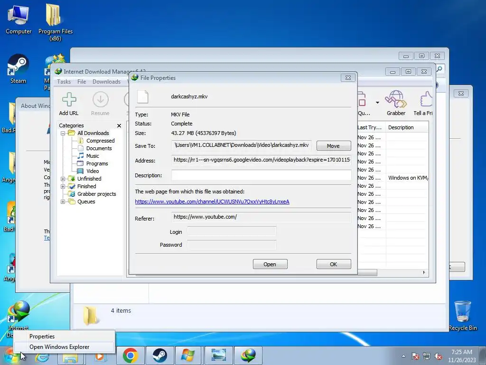The width and height of the screenshot is (486, 365).
Task: Click the search icon in Explorer window
Action: [x=439, y=69]
